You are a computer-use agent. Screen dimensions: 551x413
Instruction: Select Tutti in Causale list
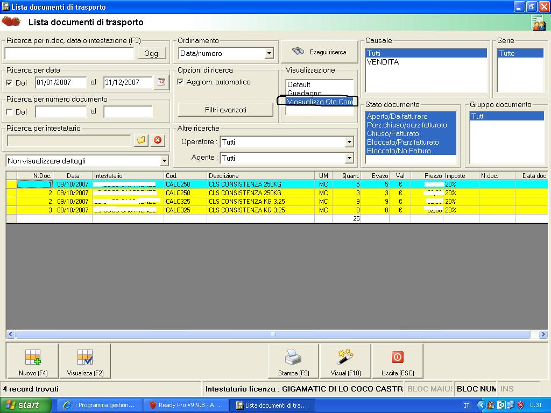pos(426,53)
